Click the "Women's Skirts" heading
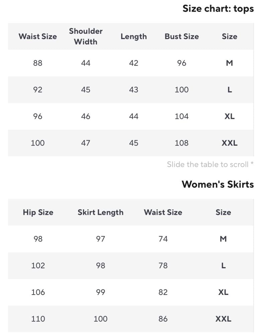The image size is (262, 334). [x=217, y=184]
